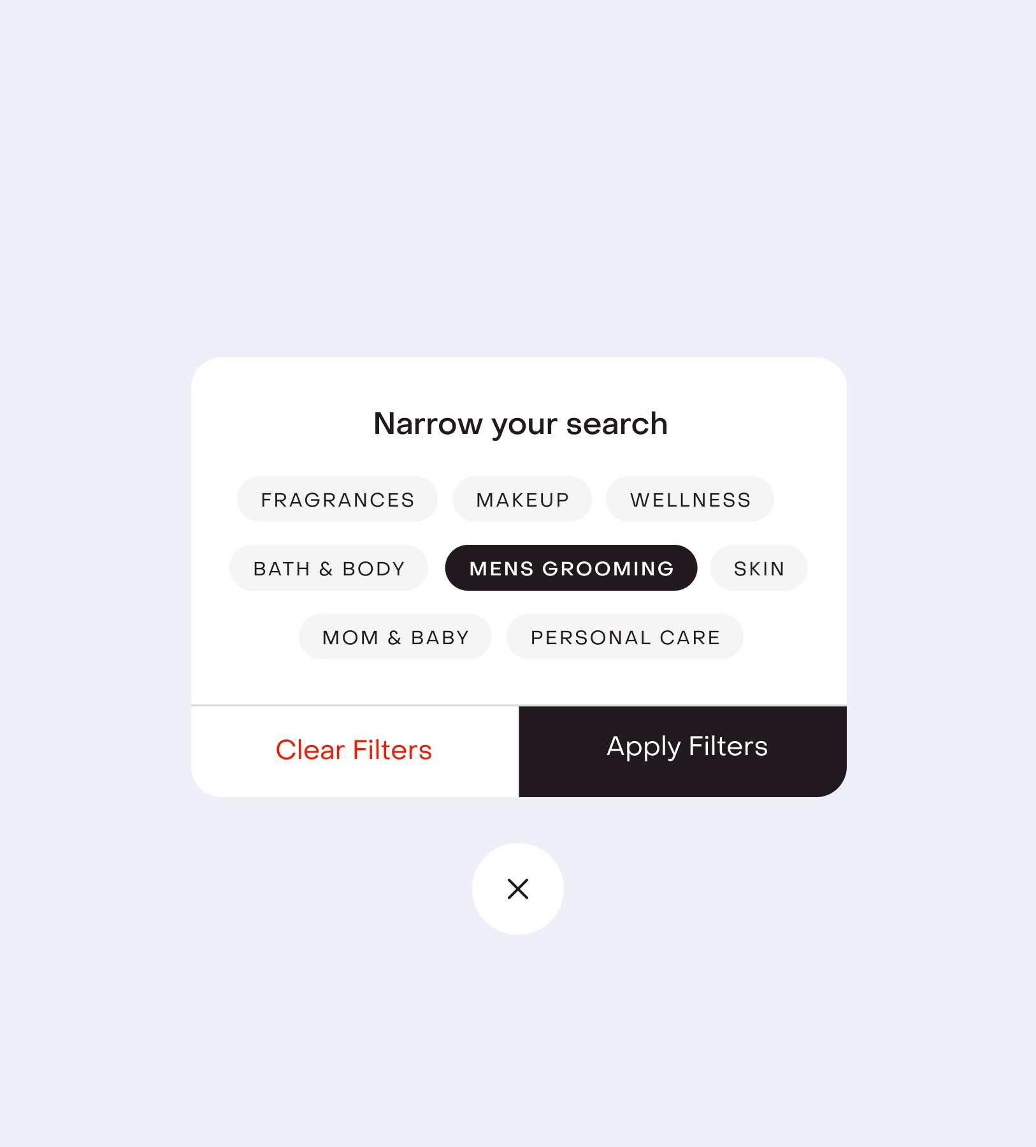Close the filter dialog with the X icon
The height and width of the screenshot is (1147, 1036).
tap(517, 888)
